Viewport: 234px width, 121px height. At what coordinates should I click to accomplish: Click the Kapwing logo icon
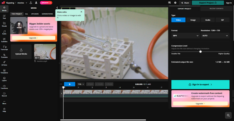pyautogui.click(x=3, y=3)
